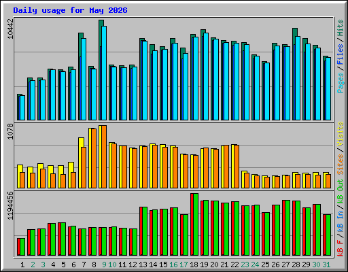Click the 'Sites' legend label

click(341, 165)
